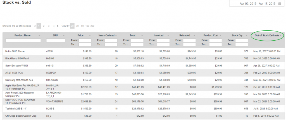Focus the Refunded From field
This screenshot has height=120, width=286.
[x=189, y=40]
